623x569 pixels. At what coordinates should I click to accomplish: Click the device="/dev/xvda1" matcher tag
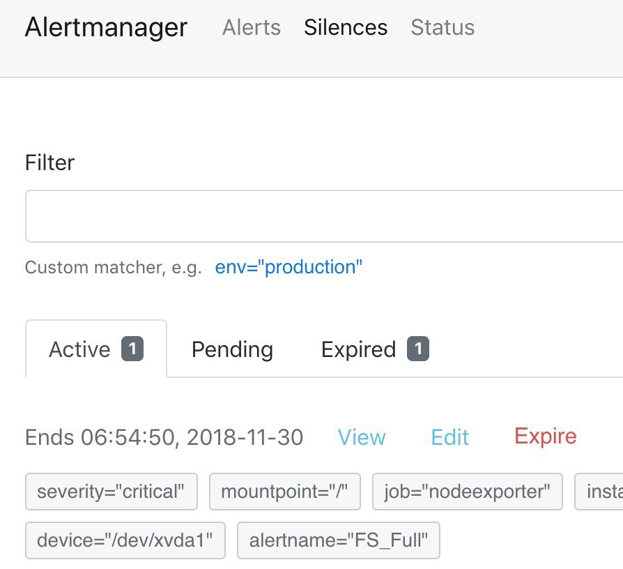(125, 540)
